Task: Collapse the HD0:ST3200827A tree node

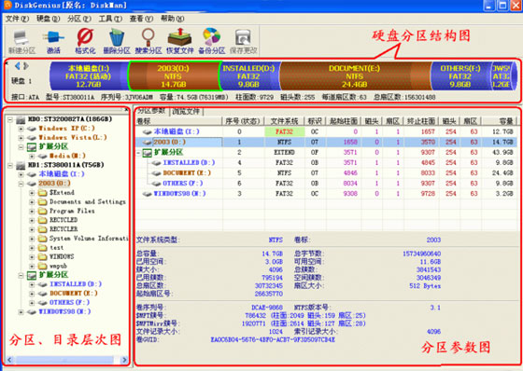Action: click(x=10, y=119)
